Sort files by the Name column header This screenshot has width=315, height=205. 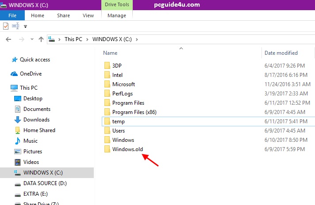point(110,53)
